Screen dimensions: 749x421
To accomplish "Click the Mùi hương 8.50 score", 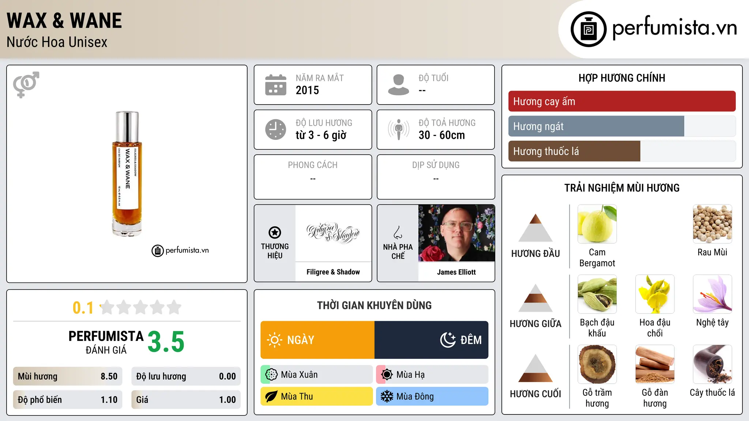I will point(68,376).
